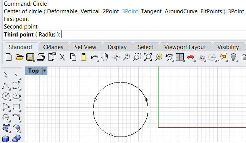Select the Surface from Points tool
The width and height of the screenshot is (246, 143).
pos(6,128)
